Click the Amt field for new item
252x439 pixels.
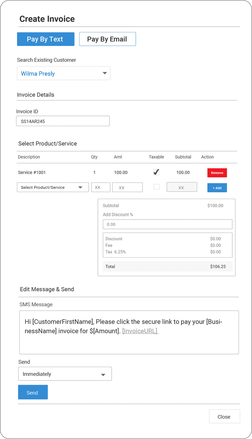tap(127, 187)
